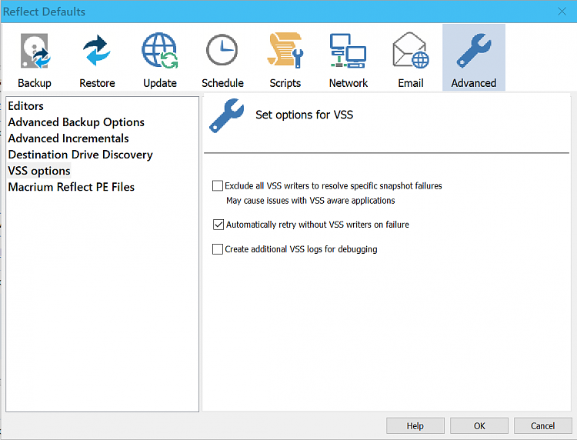Open the Backup settings category icon
The image size is (577, 440).
click(35, 51)
